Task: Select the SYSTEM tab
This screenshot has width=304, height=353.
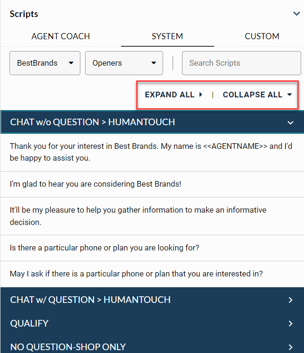Action: click(x=167, y=36)
